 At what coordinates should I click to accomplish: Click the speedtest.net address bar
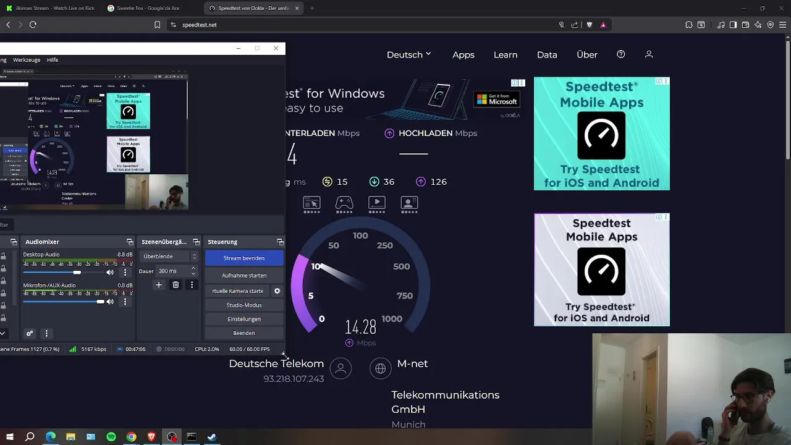365,25
